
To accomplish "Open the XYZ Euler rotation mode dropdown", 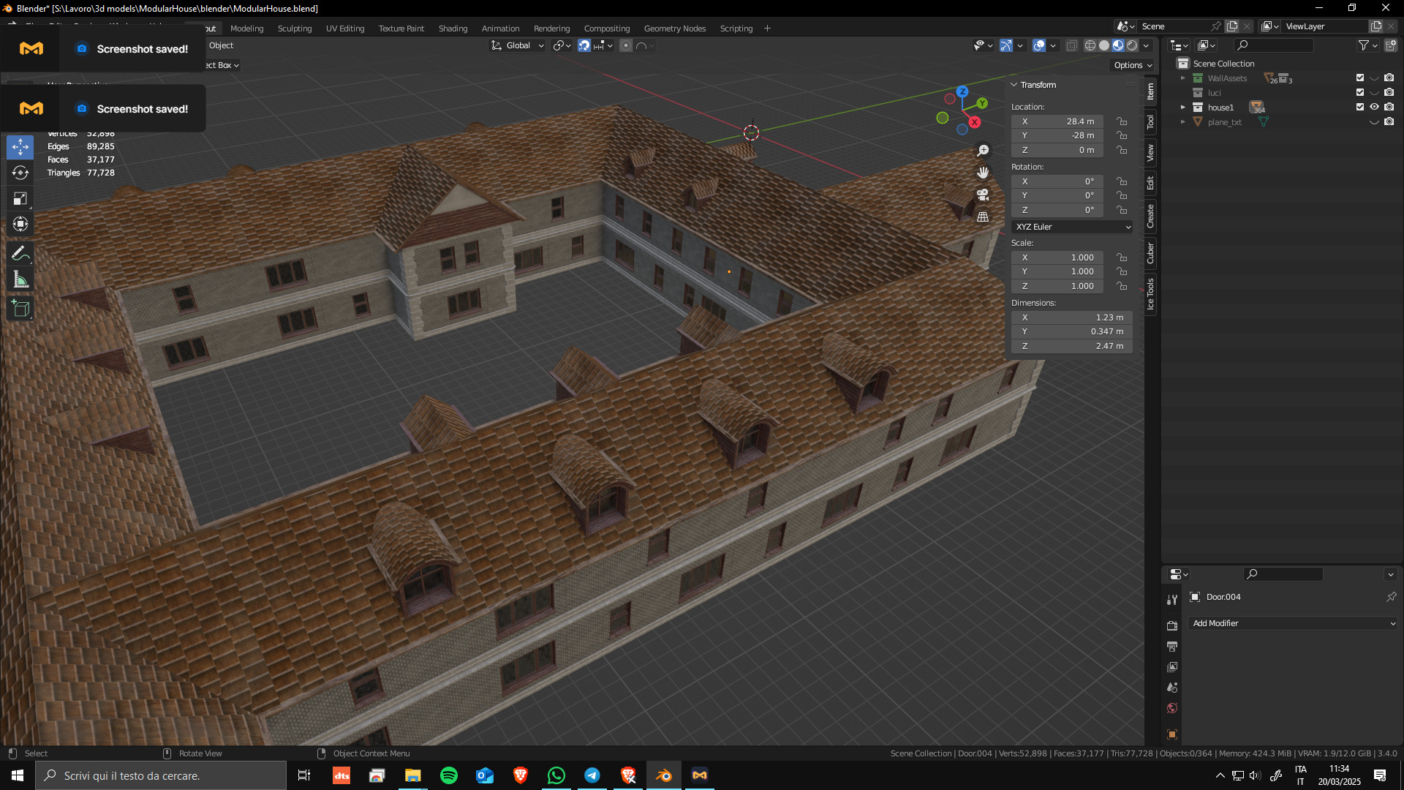I will (1072, 227).
